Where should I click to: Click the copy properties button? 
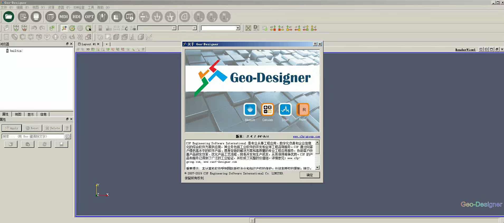[x=11, y=144]
